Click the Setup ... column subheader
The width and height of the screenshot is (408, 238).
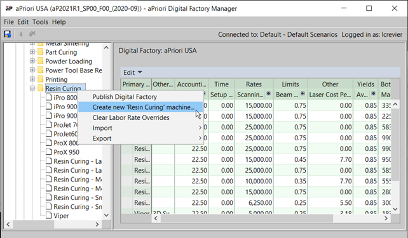pos(221,95)
